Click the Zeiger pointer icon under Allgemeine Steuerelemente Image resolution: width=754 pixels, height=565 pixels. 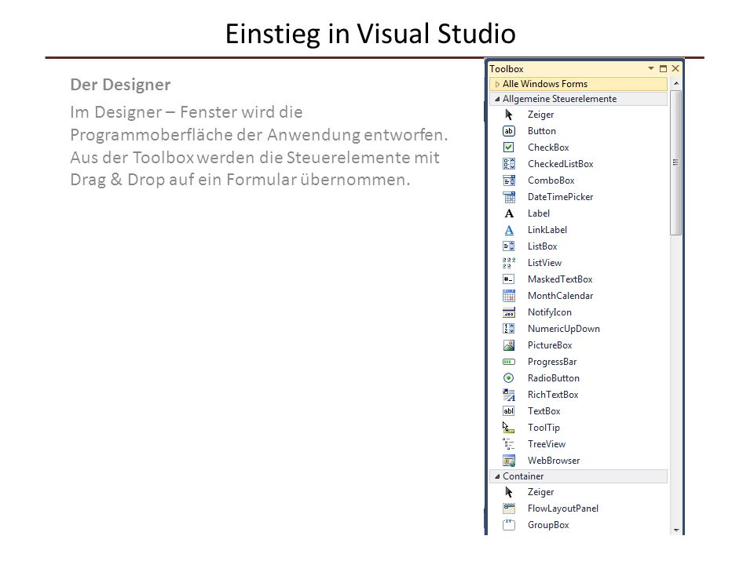point(508,115)
